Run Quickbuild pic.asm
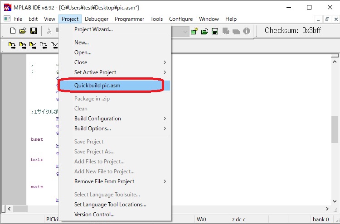Screen dimensions: 340x224 115,86
